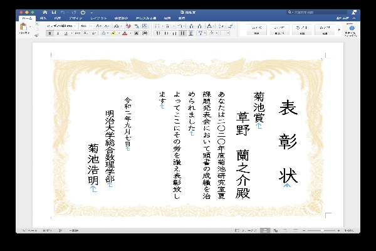Open the Quick Access Toolbar customize dropdown
Viewport: 376px width, 251px height.
[91, 13]
